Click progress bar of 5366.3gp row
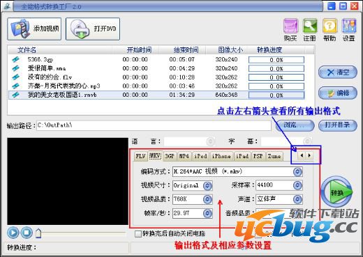 [276, 60]
